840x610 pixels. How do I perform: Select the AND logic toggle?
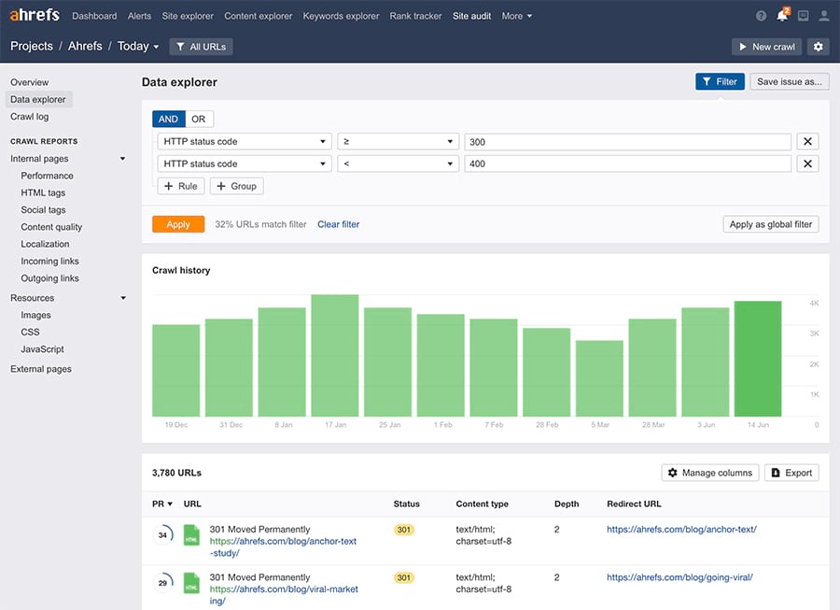click(168, 120)
